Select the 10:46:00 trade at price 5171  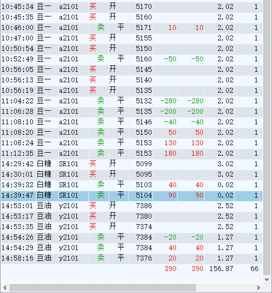[131, 27]
